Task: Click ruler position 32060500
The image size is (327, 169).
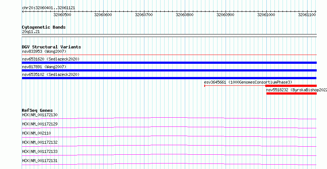Action: point(62,15)
